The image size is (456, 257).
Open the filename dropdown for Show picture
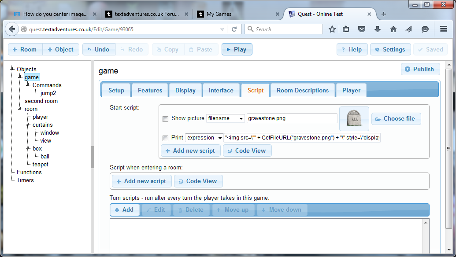pos(226,118)
